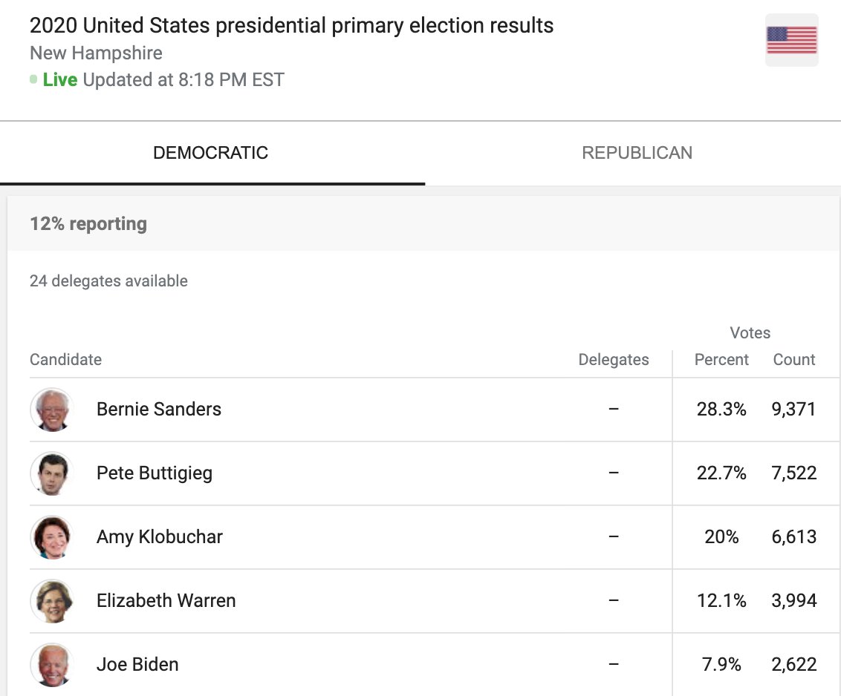Click the Amy Klobuchar name
841x696 pixels.
(x=160, y=537)
